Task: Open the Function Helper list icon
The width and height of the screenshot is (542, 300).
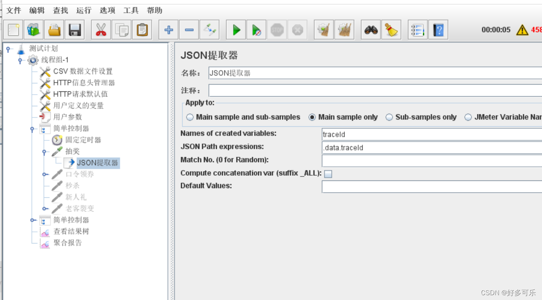Action: tap(418, 30)
